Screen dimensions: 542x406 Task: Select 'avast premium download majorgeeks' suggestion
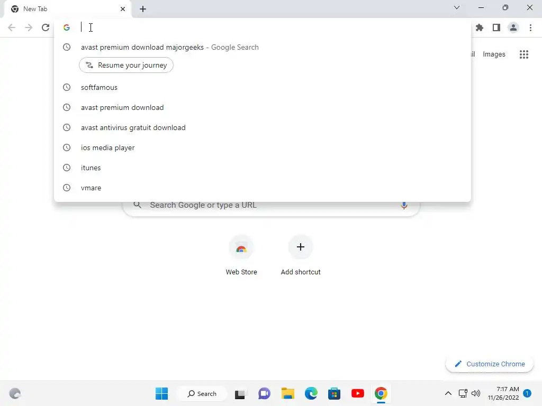click(263, 47)
